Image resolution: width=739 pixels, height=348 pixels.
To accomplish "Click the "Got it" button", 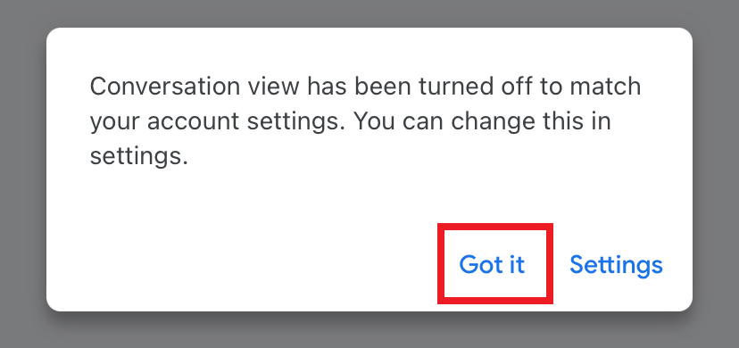I will point(492,264).
